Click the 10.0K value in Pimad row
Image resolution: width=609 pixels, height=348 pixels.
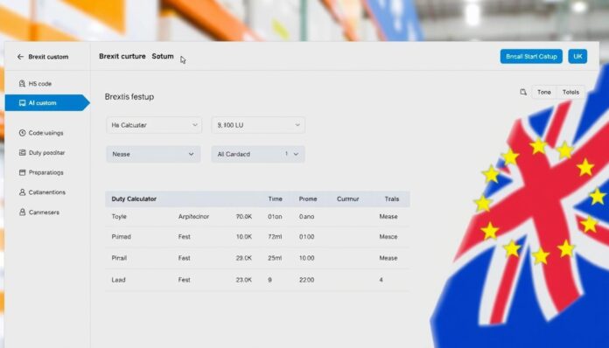[243, 237]
